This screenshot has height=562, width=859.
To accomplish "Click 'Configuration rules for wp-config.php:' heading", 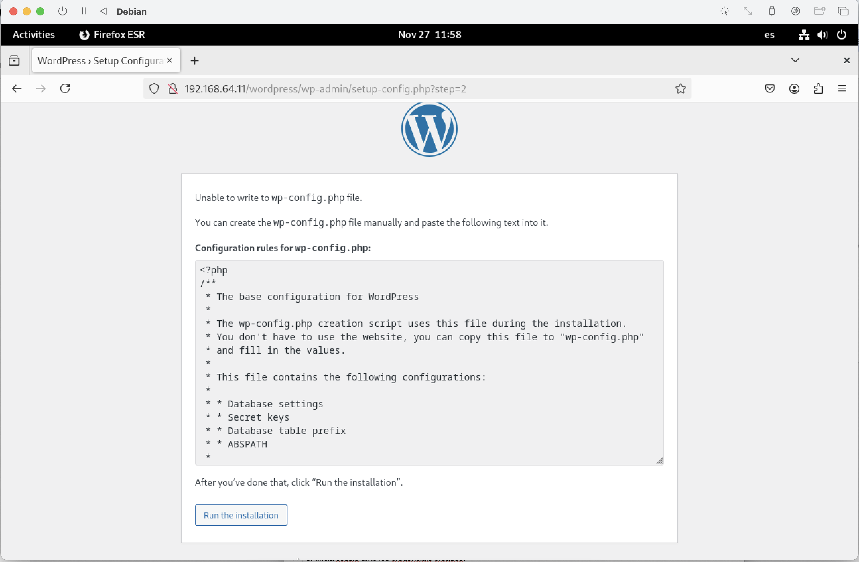I will coord(283,248).
